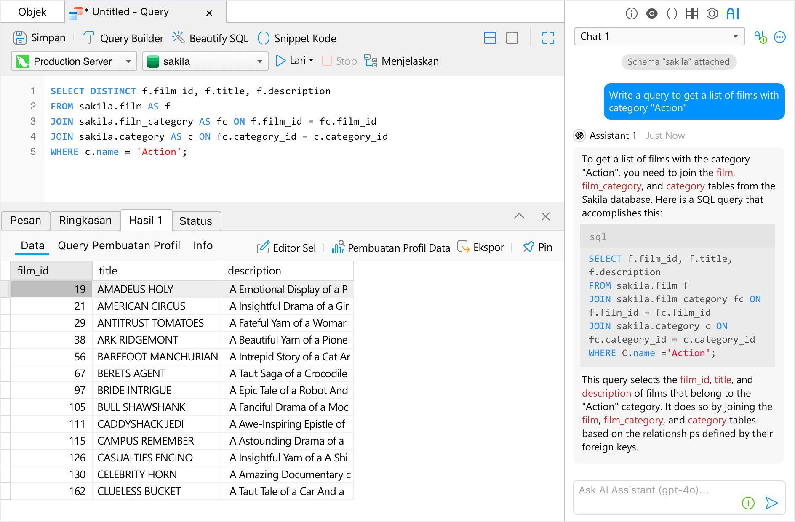Image resolution: width=795 pixels, height=522 pixels.
Task: Switch to vertical split layout
Action: click(512, 38)
